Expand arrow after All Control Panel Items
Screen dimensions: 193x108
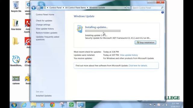87,8
